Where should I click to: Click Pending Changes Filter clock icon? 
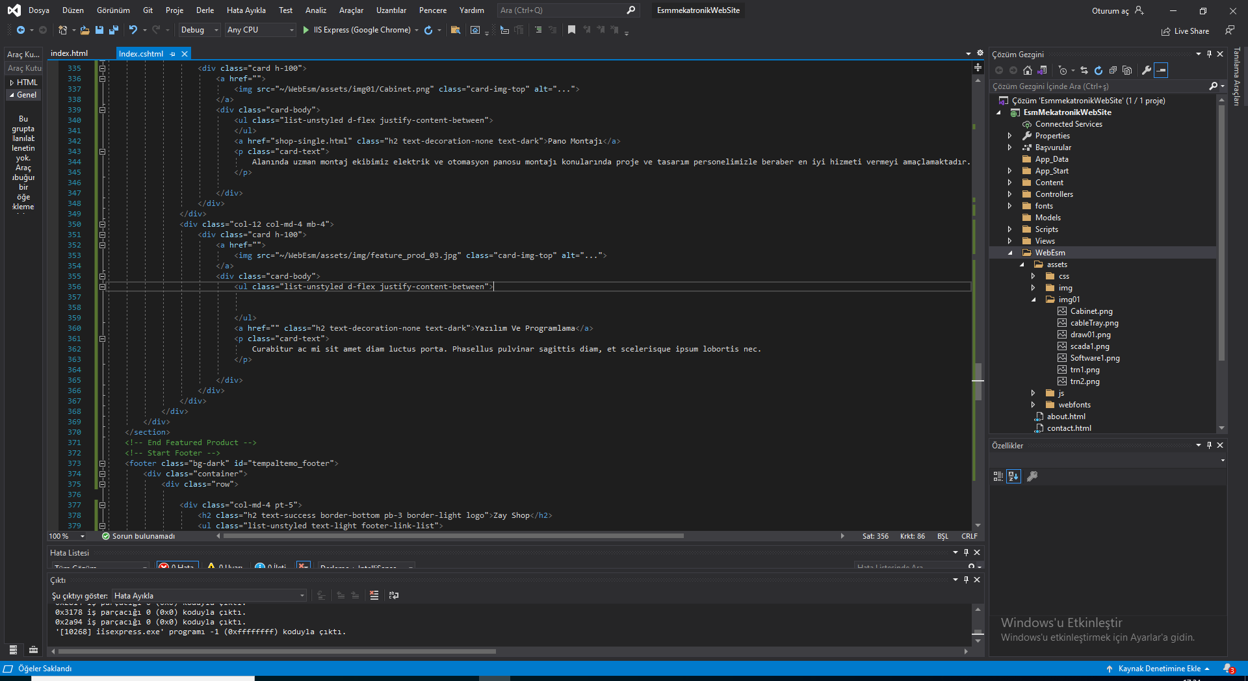(1063, 70)
